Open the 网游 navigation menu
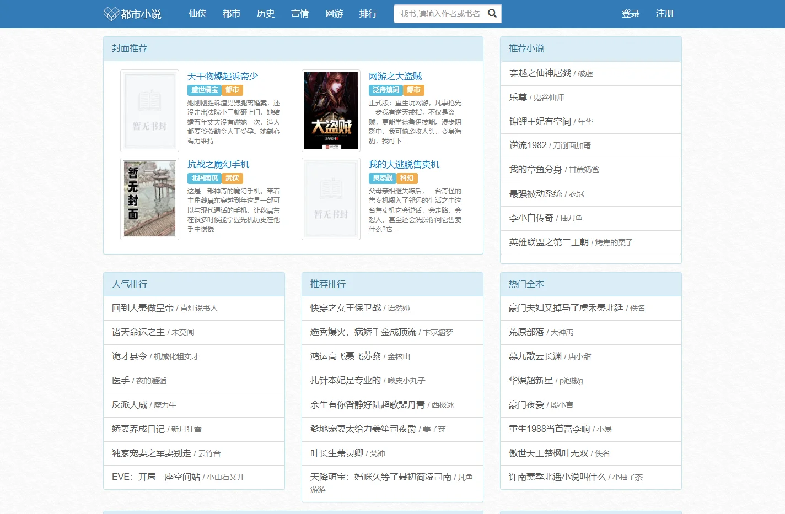 [x=334, y=14]
